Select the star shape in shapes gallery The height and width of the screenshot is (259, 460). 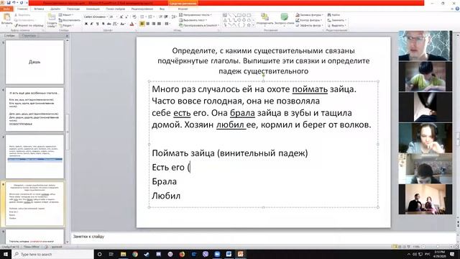pos(249,25)
